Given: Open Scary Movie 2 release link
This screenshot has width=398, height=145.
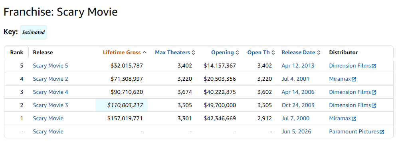Looking at the screenshot, I should coord(51,79).
